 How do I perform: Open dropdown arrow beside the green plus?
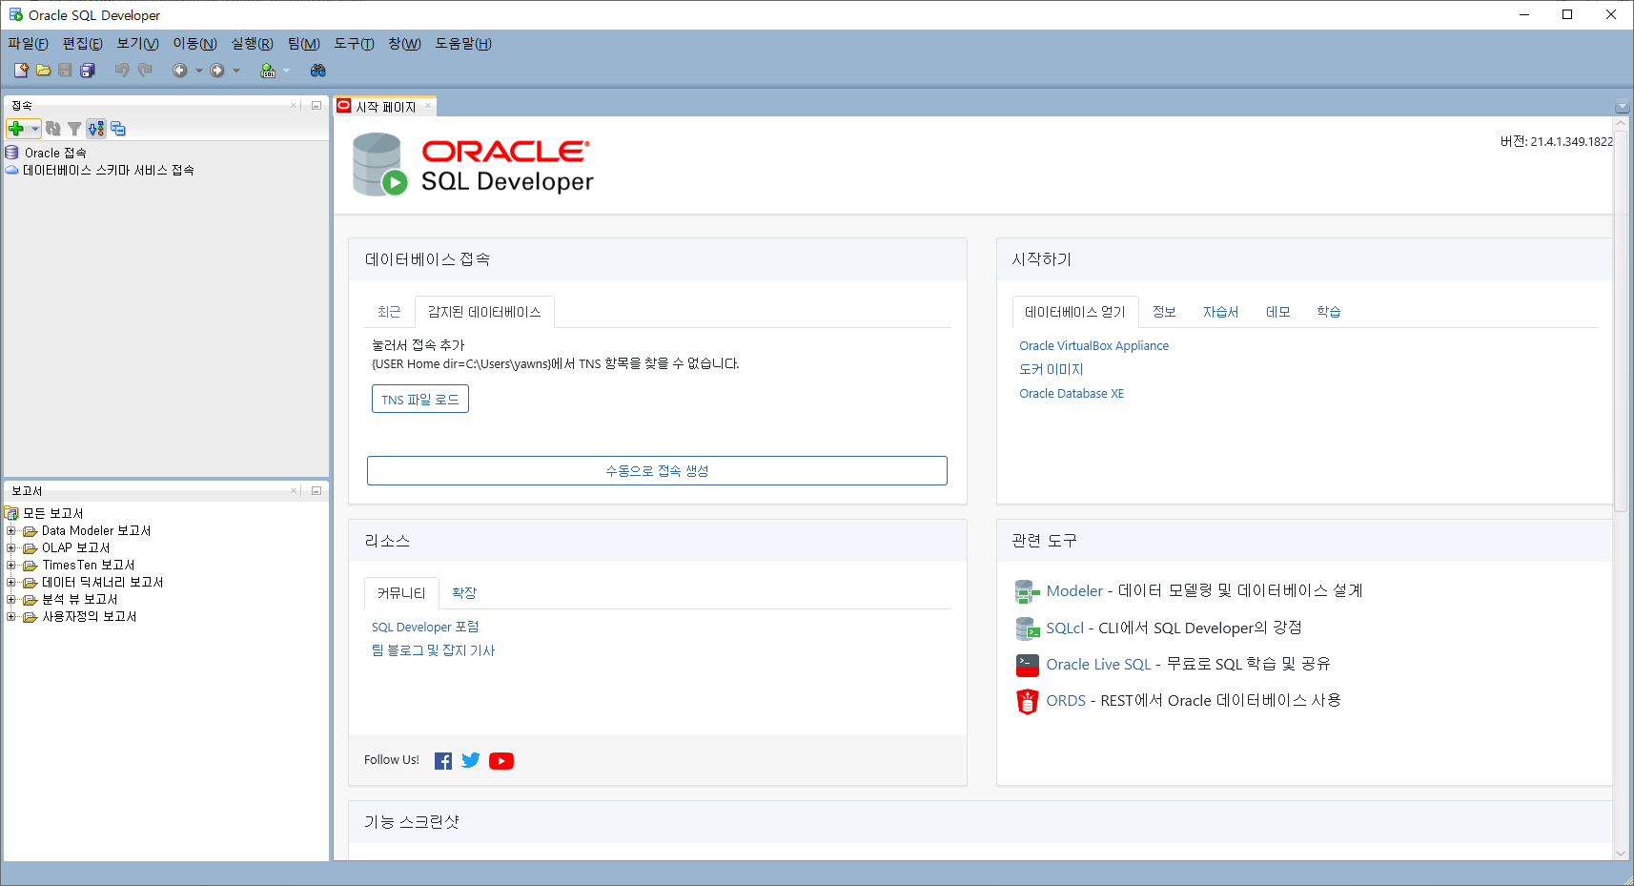[34, 129]
